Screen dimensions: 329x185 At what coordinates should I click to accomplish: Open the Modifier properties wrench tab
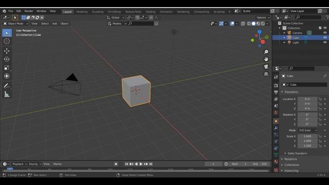(276, 128)
